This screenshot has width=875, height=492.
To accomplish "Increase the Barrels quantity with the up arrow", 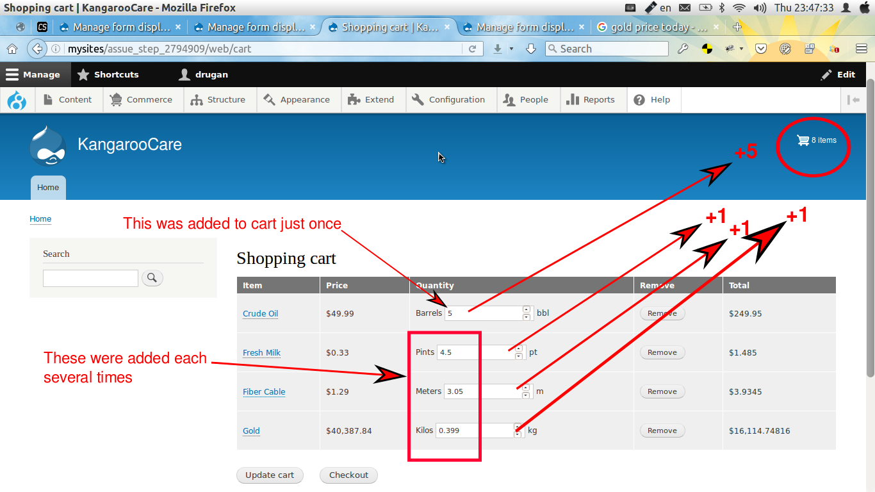I will coord(526,309).
